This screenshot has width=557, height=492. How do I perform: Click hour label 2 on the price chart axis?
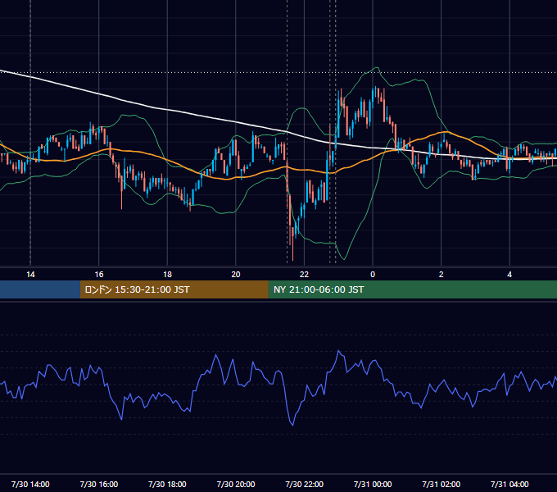pos(442,275)
